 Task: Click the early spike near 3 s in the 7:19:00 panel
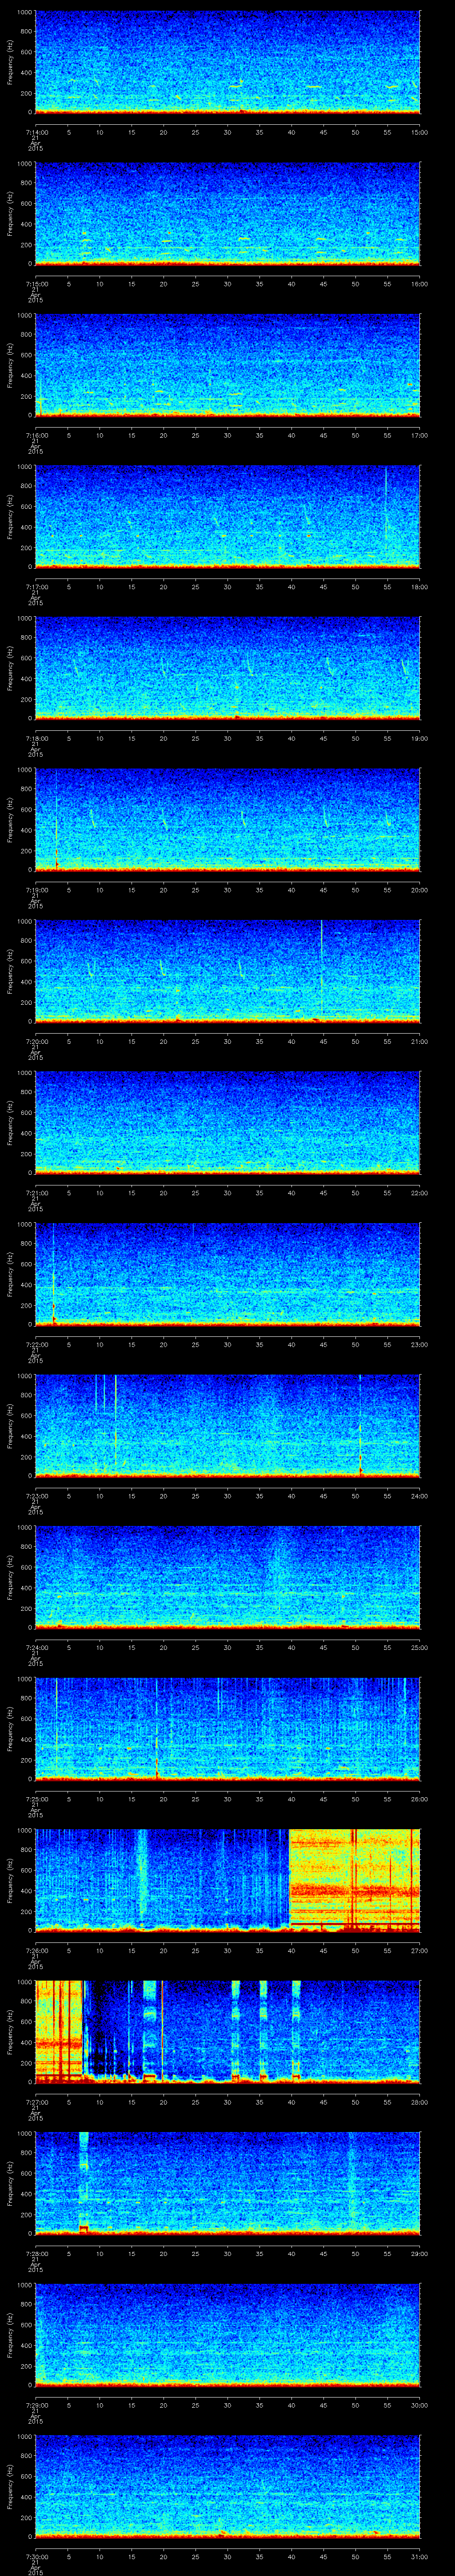coord(56,819)
